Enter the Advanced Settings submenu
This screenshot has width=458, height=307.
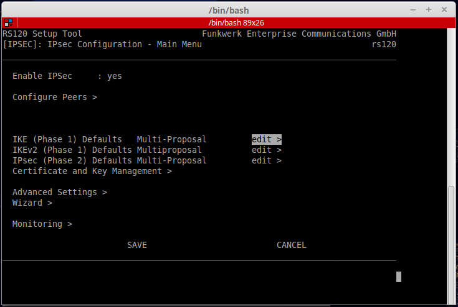click(x=60, y=192)
